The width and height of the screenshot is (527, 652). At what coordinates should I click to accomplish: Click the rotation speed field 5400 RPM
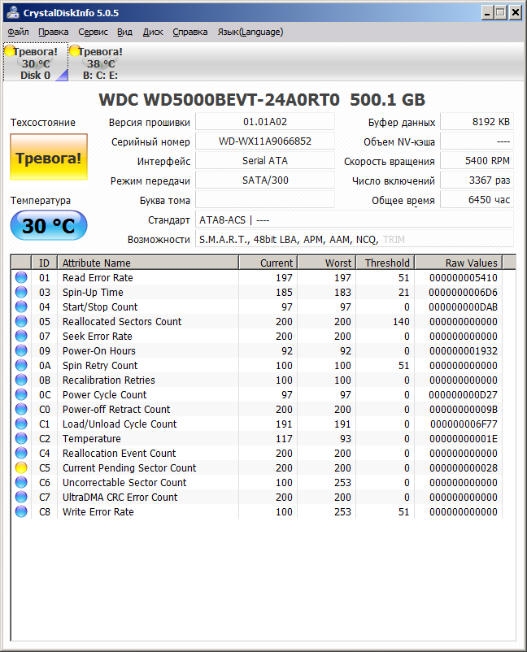point(477,160)
